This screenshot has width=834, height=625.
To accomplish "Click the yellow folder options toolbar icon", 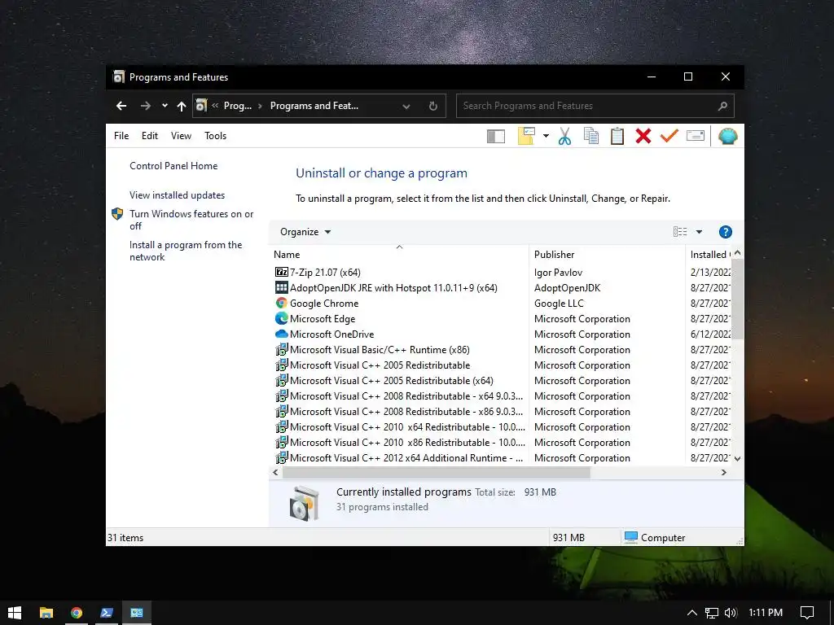I will coord(526,136).
